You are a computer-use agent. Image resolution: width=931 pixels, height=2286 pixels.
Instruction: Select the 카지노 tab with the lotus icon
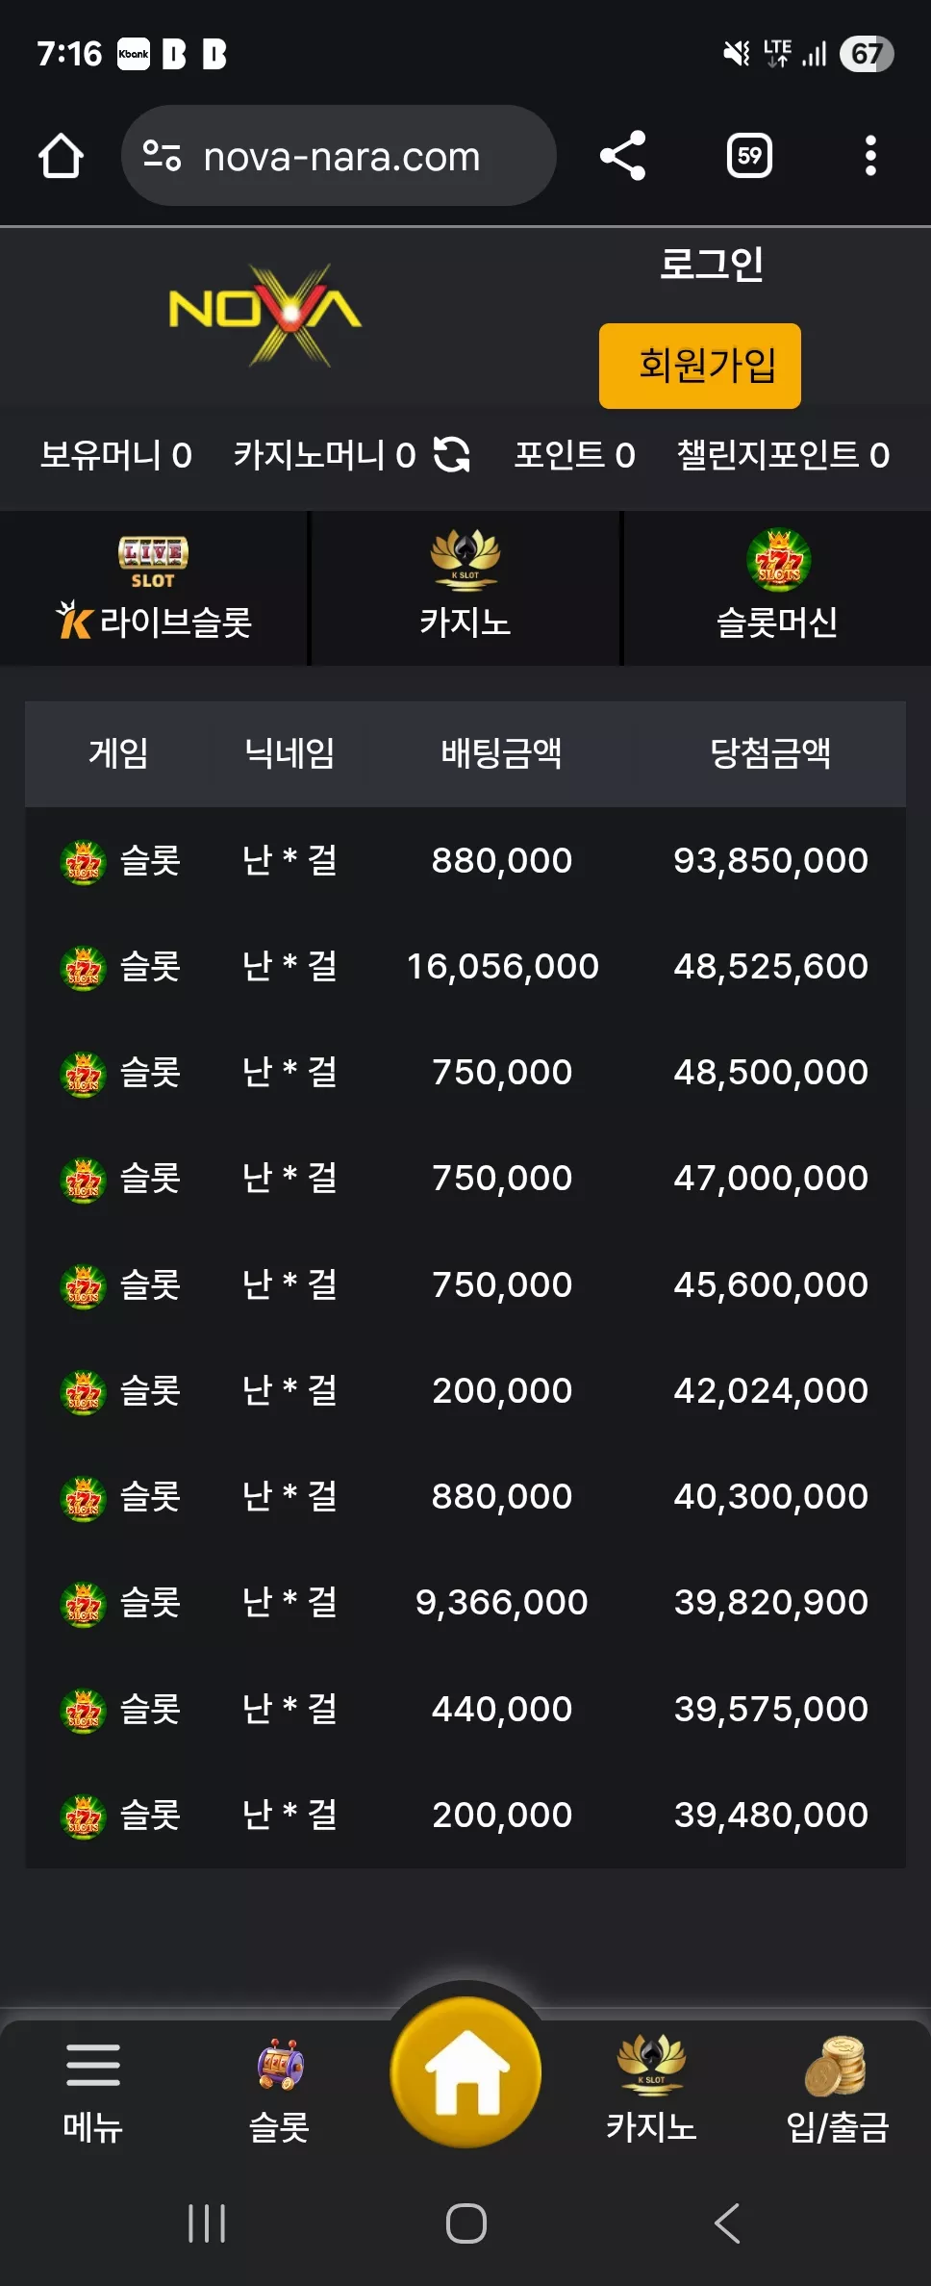point(465,588)
